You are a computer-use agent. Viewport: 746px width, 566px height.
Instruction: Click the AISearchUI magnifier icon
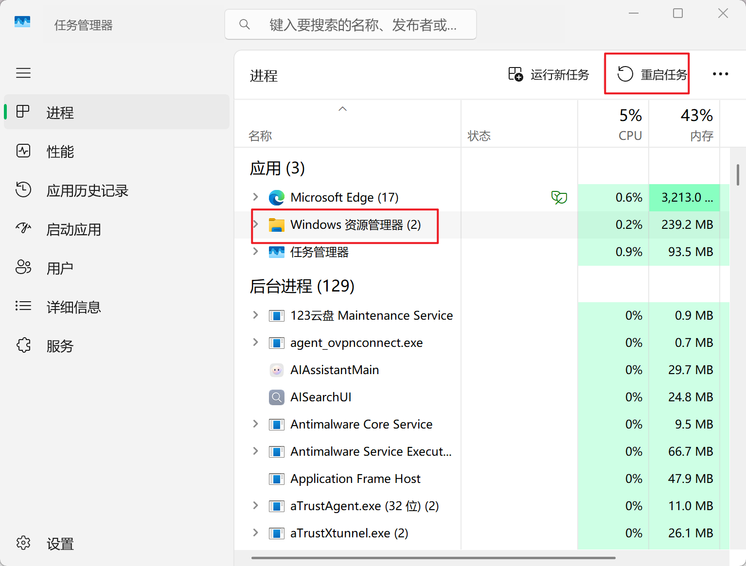[277, 397]
